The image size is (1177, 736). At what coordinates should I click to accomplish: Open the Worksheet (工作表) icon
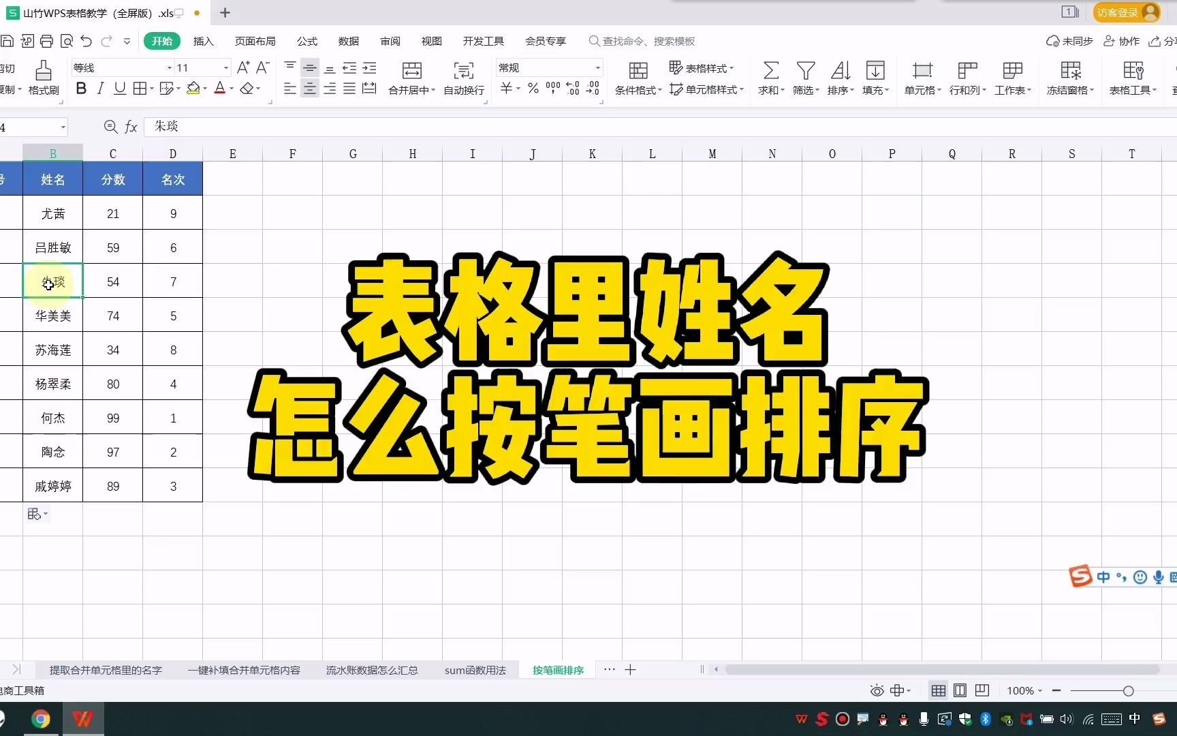[1013, 70]
